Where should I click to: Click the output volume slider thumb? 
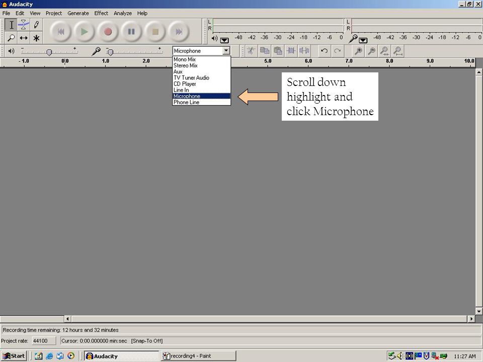pos(49,52)
